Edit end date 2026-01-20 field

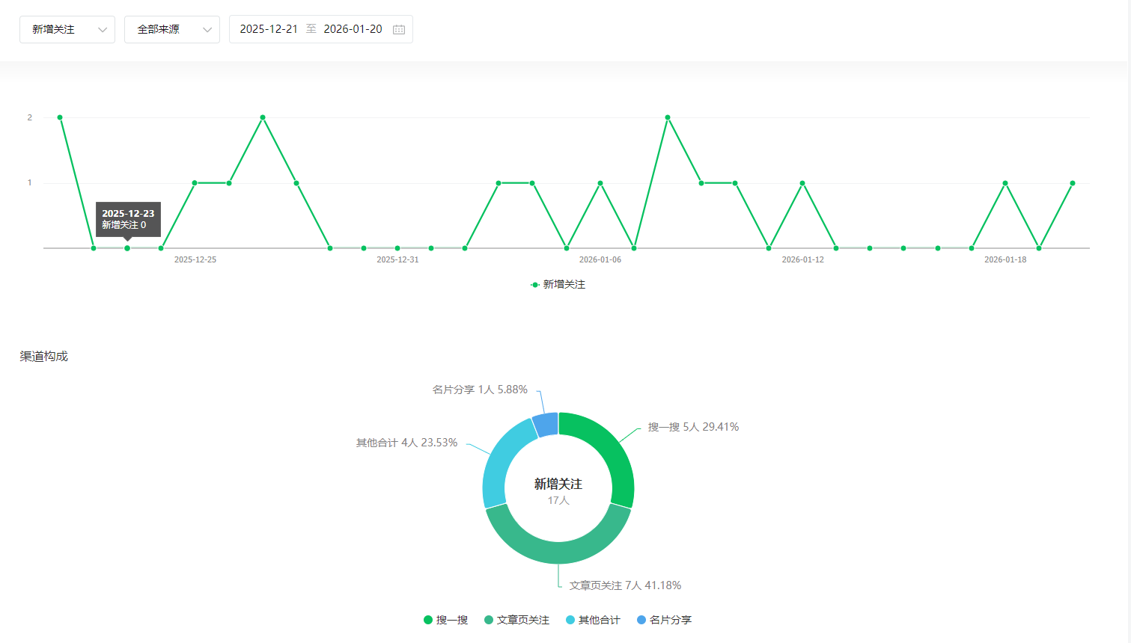click(353, 29)
